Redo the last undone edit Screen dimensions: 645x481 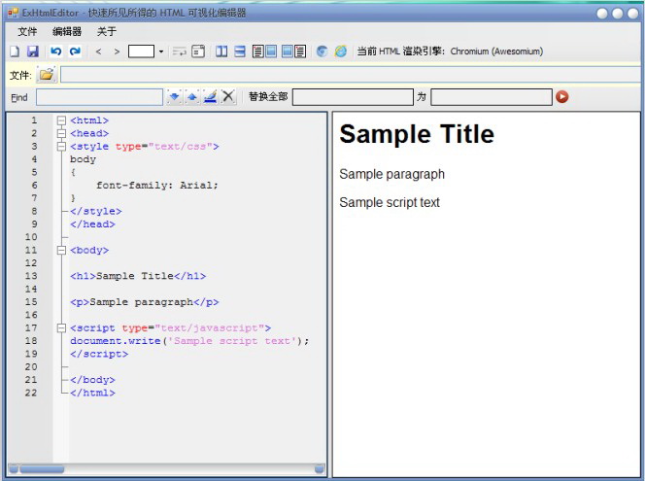point(75,52)
